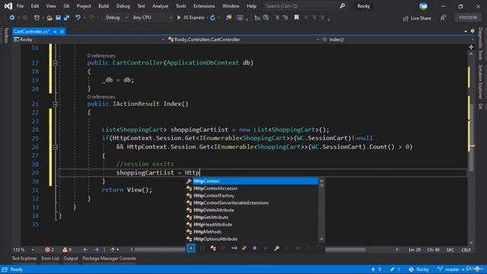Image resolution: width=487 pixels, height=274 pixels.
Task: Select HttpContextFactory suggestion
Action: pos(252,196)
